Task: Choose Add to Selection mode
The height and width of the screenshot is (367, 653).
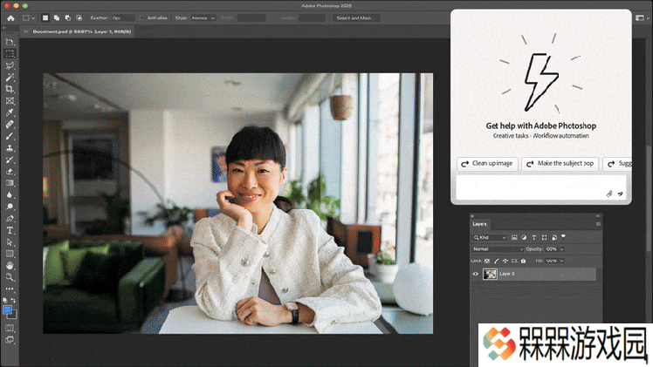Action: click(x=56, y=18)
